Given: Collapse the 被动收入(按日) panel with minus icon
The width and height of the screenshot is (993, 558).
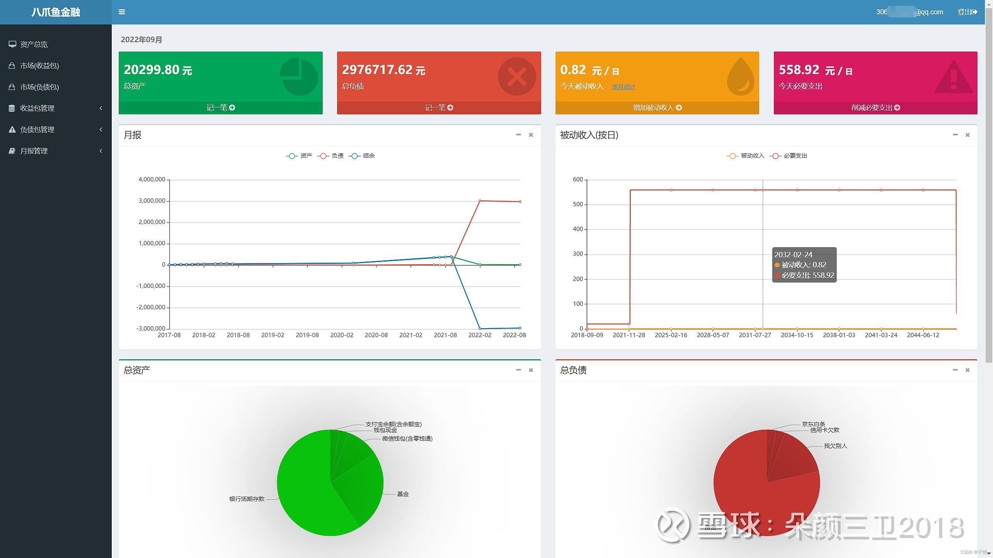Looking at the screenshot, I should pos(955,135).
